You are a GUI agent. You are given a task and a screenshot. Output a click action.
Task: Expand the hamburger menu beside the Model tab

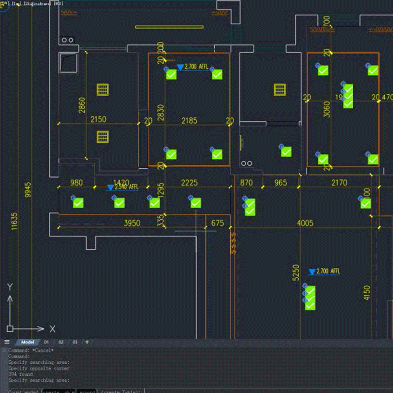[7, 342]
